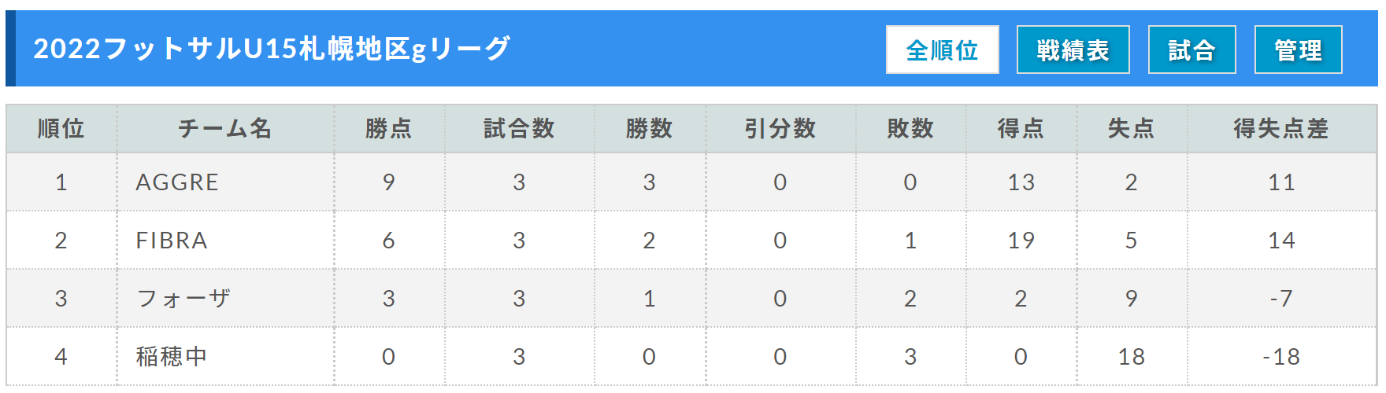Click the 引分数 column header
Viewport: 1386px width, 393px height.
click(780, 128)
